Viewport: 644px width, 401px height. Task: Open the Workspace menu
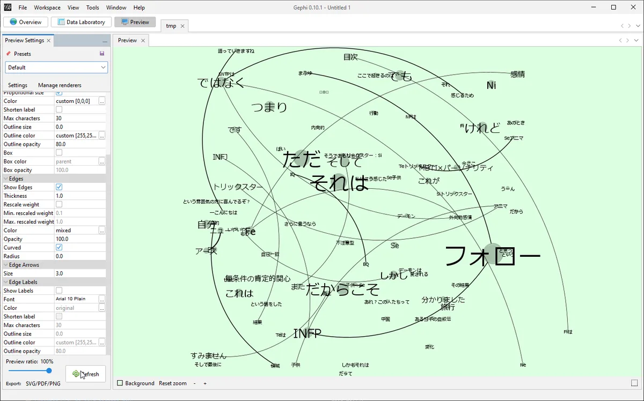(47, 8)
